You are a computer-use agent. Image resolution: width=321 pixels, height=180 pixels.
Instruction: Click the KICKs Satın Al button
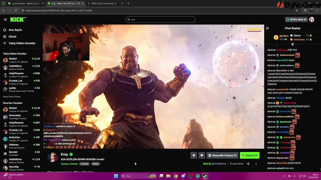point(296,19)
